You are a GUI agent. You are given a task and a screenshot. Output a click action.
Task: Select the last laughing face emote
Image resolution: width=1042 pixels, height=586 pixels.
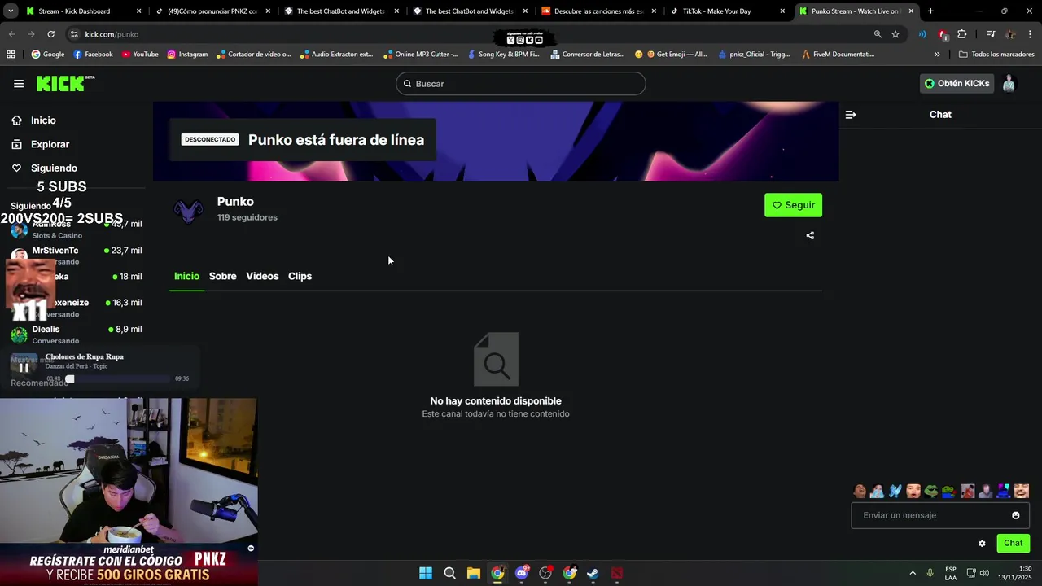pyautogui.click(x=1021, y=491)
